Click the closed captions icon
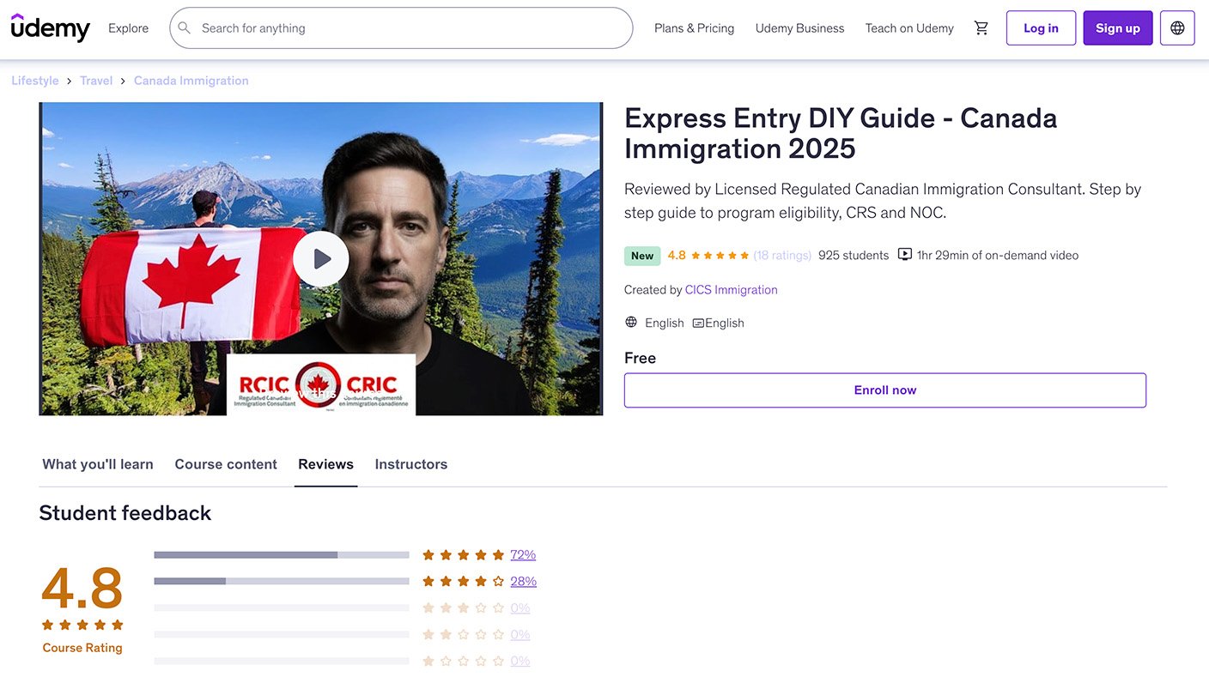The width and height of the screenshot is (1209, 689). [698, 323]
